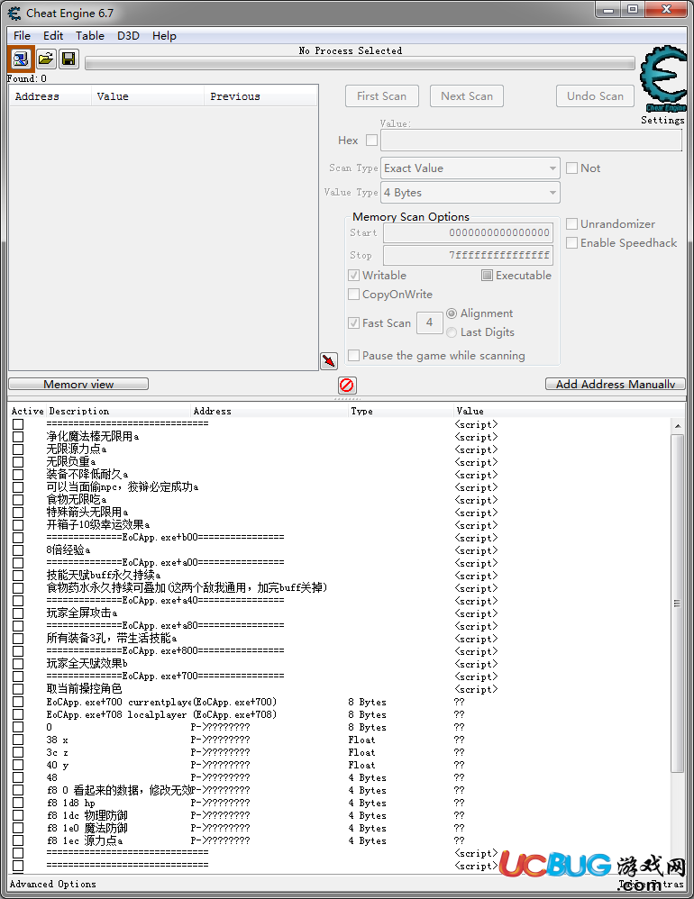Viewport: 694px width, 899px height.
Task: Click the address list scroll-up arrow
Action: pyautogui.click(x=678, y=426)
